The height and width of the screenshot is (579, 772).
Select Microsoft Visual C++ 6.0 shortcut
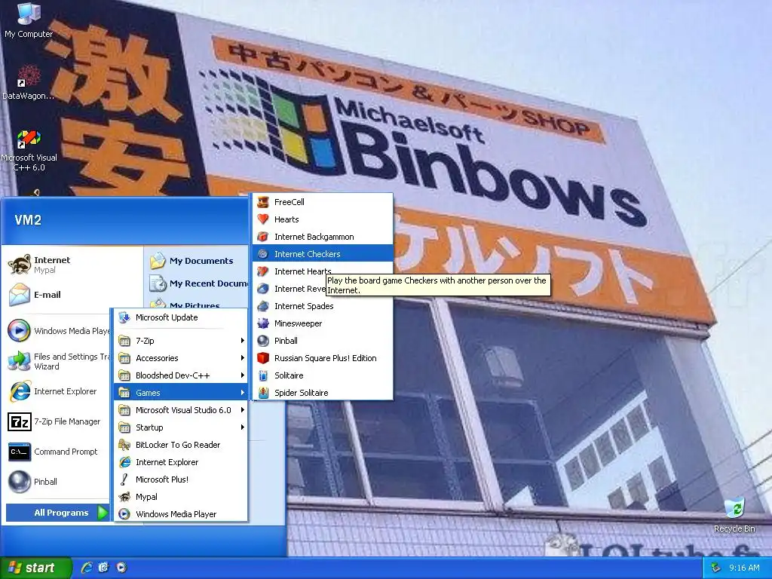[x=29, y=150]
